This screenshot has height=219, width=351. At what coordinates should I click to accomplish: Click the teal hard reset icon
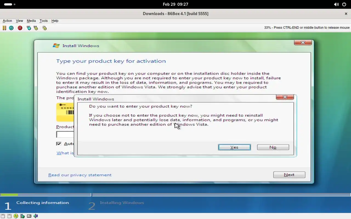pyautogui.click(x=11, y=28)
